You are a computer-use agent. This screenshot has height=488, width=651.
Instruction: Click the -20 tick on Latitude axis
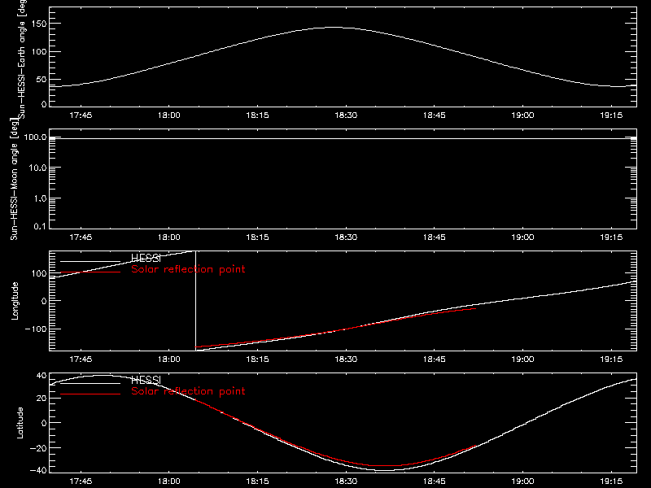point(38,448)
